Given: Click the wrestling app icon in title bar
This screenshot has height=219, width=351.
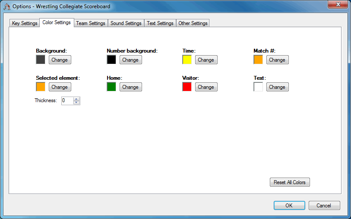Looking at the screenshot, I should coord(7,6).
